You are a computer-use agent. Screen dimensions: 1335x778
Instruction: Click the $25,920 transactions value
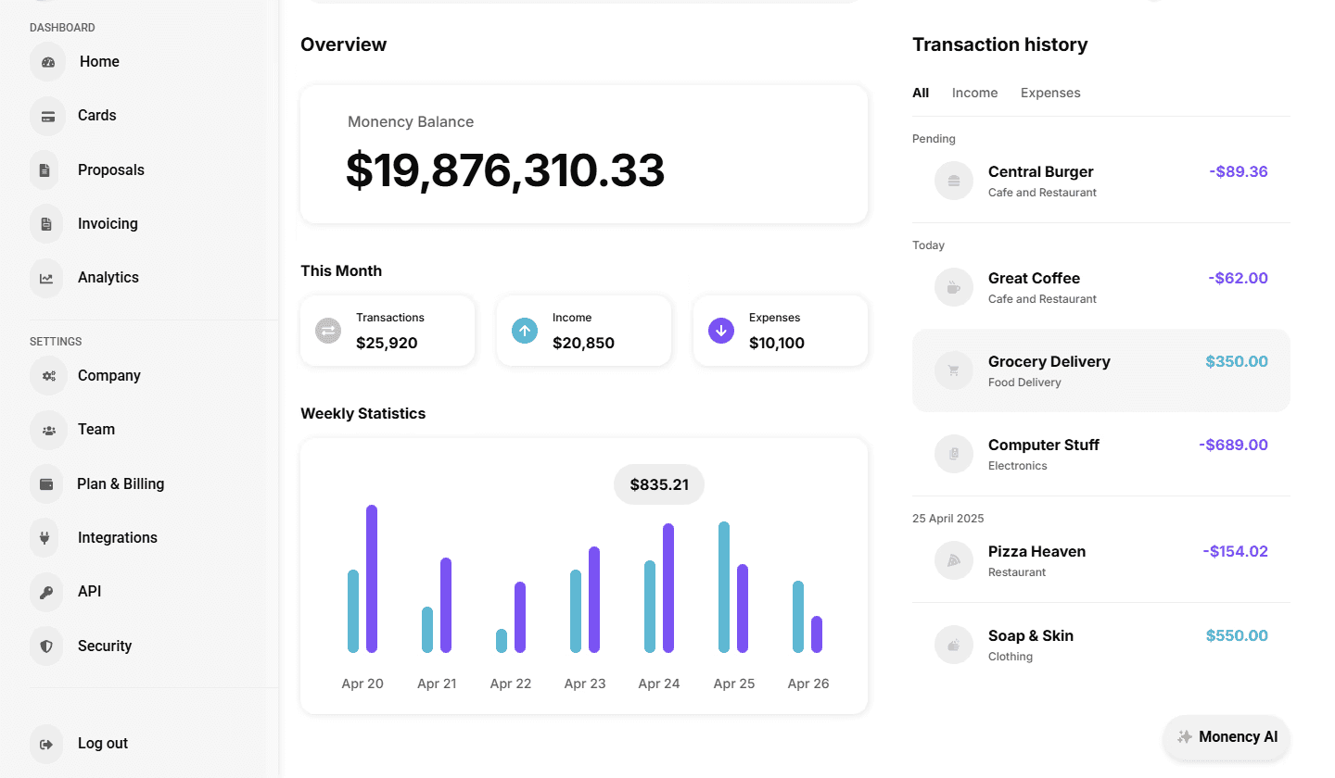(x=387, y=344)
